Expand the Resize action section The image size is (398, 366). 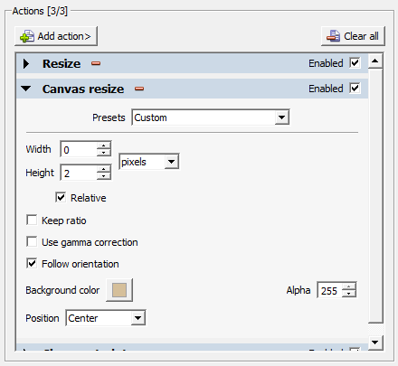26,63
